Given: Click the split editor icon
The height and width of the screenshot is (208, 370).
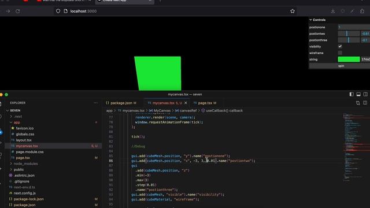Looking at the screenshot, I should click(x=365, y=103).
